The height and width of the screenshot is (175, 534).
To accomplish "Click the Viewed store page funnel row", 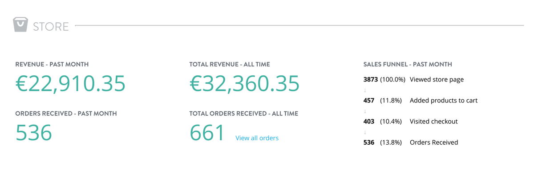I will click(x=413, y=80).
